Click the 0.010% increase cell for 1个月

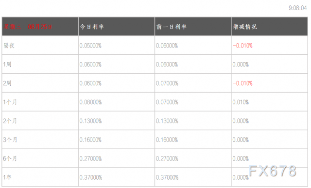pos(241,102)
